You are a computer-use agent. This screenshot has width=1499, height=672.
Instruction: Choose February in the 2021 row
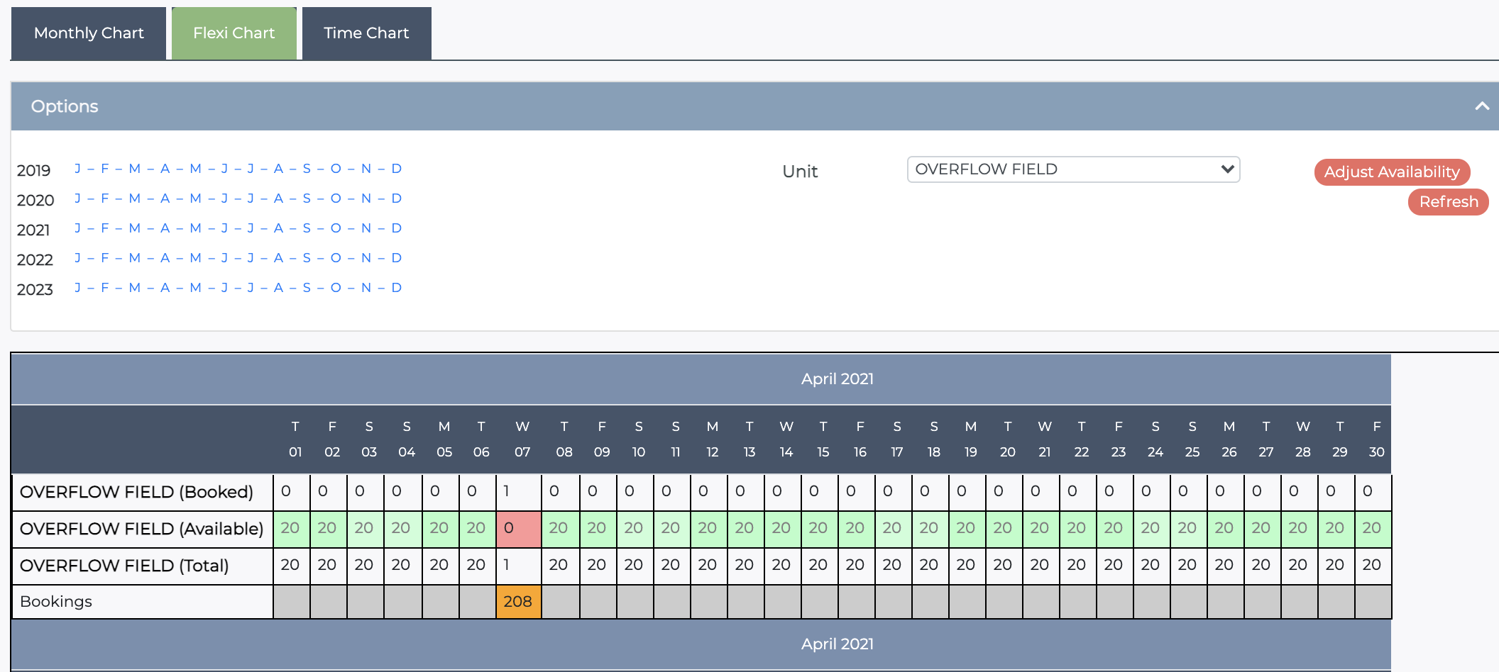pyautogui.click(x=105, y=228)
